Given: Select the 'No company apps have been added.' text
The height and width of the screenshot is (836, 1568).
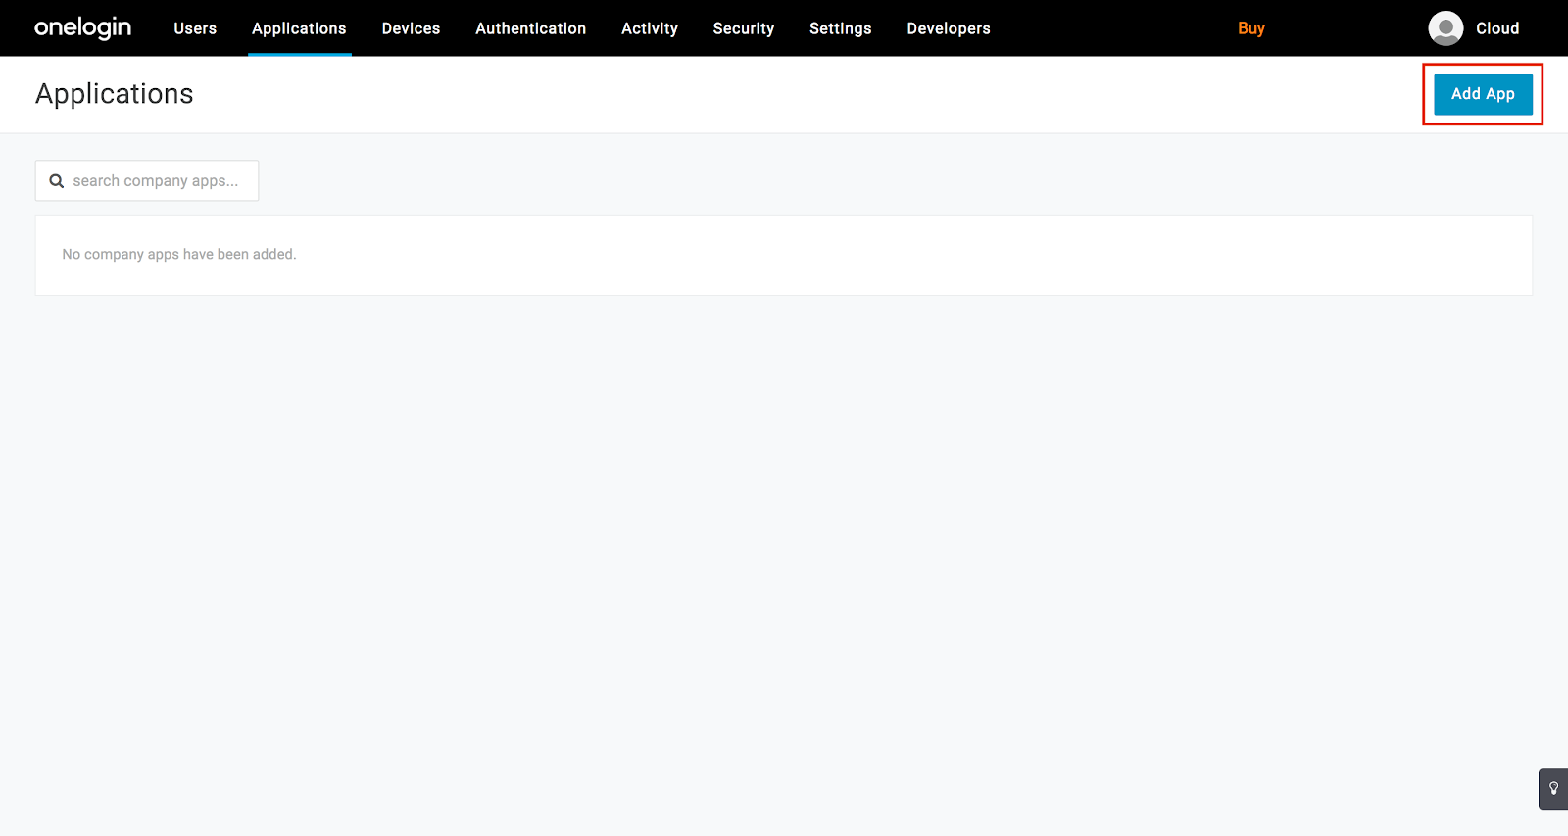Looking at the screenshot, I should click(x=179, y=254).
